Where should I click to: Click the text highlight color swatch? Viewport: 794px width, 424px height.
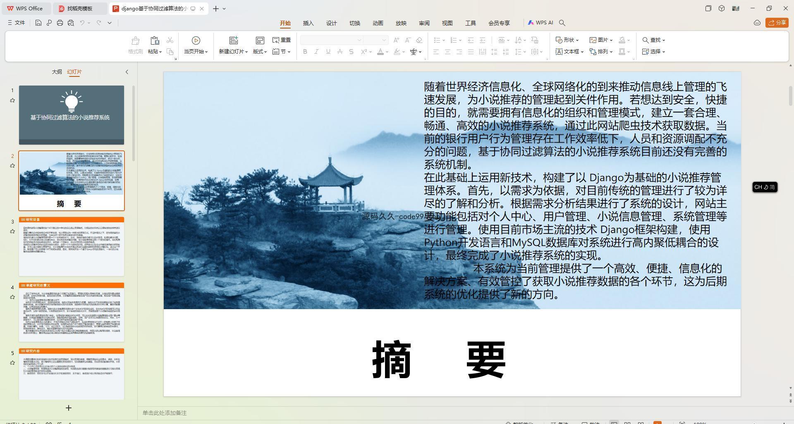pos(397,52)
